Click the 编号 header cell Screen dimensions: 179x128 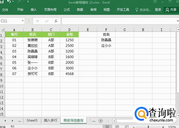pyautogui.click(x=14, y=34)
